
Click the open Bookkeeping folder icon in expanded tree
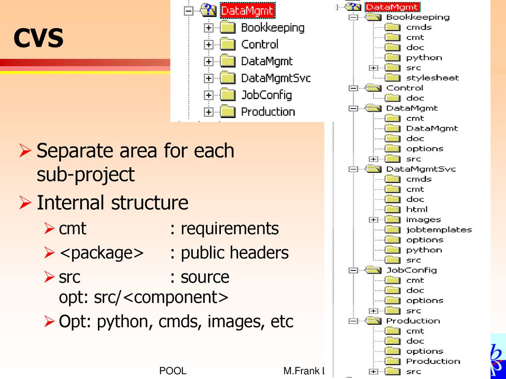coord(374,17)
